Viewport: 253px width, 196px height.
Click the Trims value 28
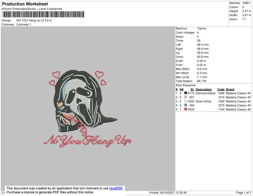click(x=199, y=41)
